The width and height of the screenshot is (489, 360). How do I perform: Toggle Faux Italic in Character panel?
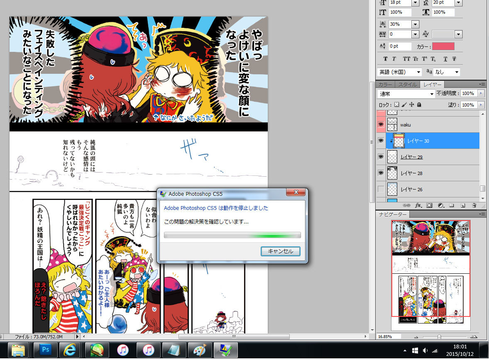click(394, 59)
